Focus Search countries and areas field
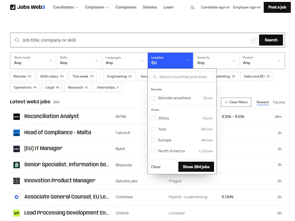The height and width of the screenshot is (221, 295). (182, 77)
